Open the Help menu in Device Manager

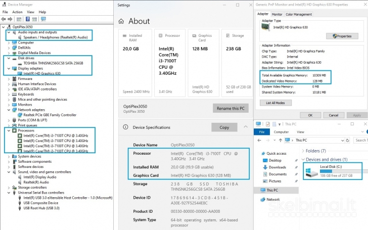42,12
